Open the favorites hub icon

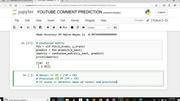(x=164, y=5)
